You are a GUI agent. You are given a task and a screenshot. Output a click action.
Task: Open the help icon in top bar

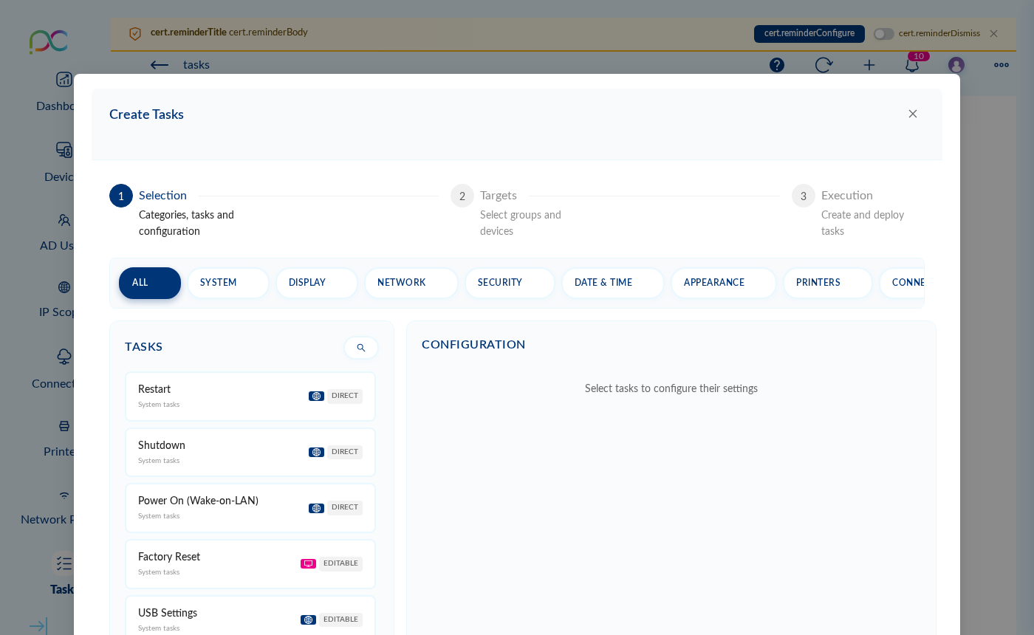tap(776, 65)
